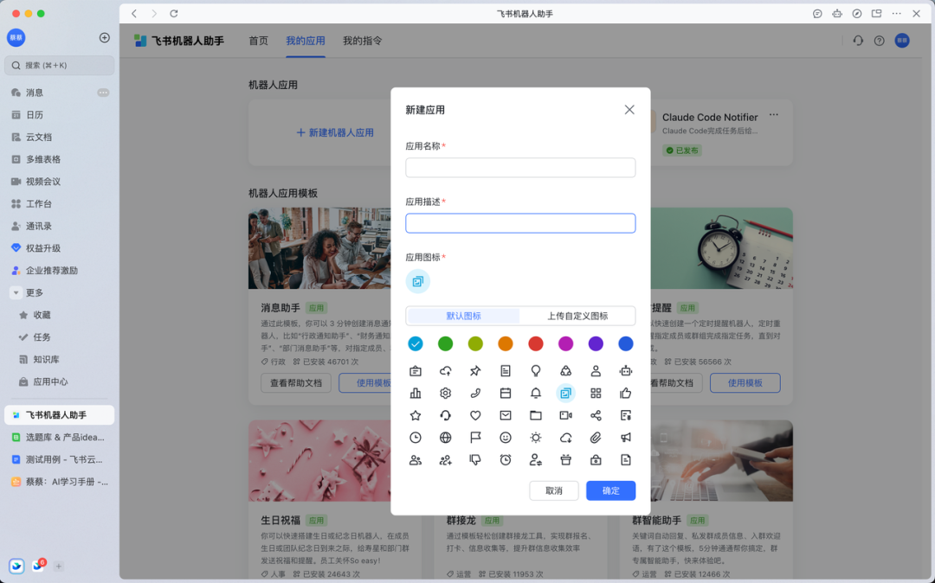Pick the briefcase icon in the icon grid
This screenshot has width=935, height=583.
(x=416, y=371)
